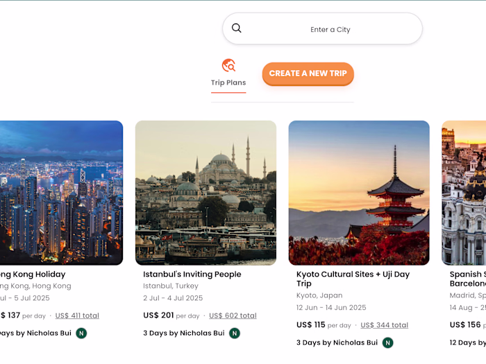
Task: Open the Istanbul mosque photo
Action: 206,193
